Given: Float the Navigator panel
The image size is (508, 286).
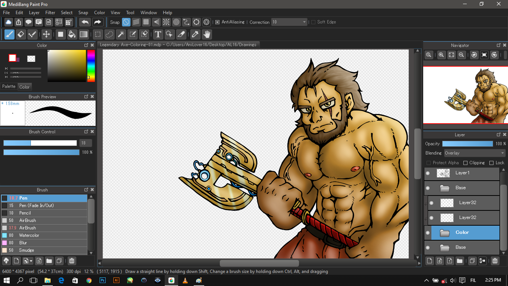Looking at the screenshot, I should (499, 45).
